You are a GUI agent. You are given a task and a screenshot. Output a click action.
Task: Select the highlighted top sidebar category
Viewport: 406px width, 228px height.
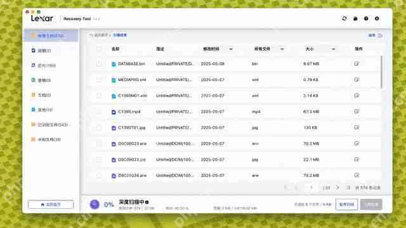tap(51, 35)
